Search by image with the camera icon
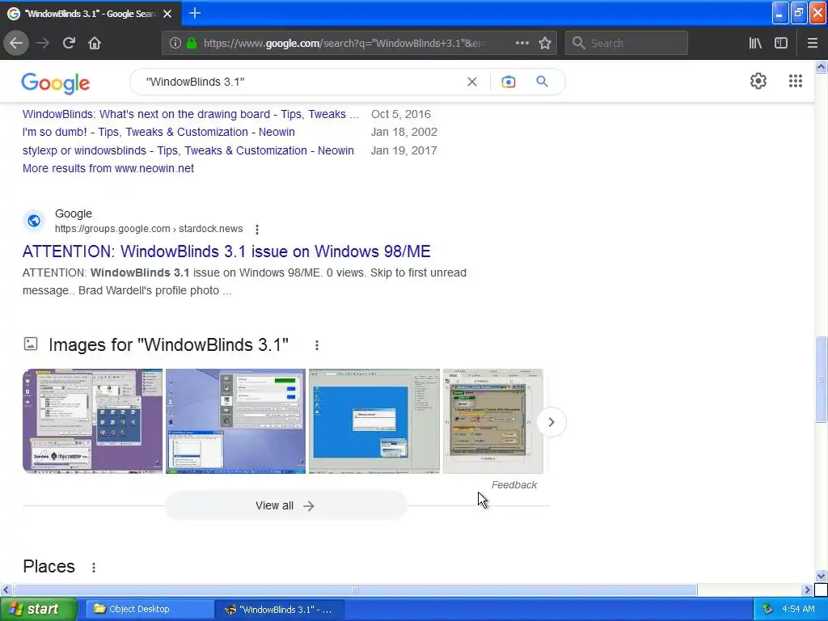 point(508,82)
